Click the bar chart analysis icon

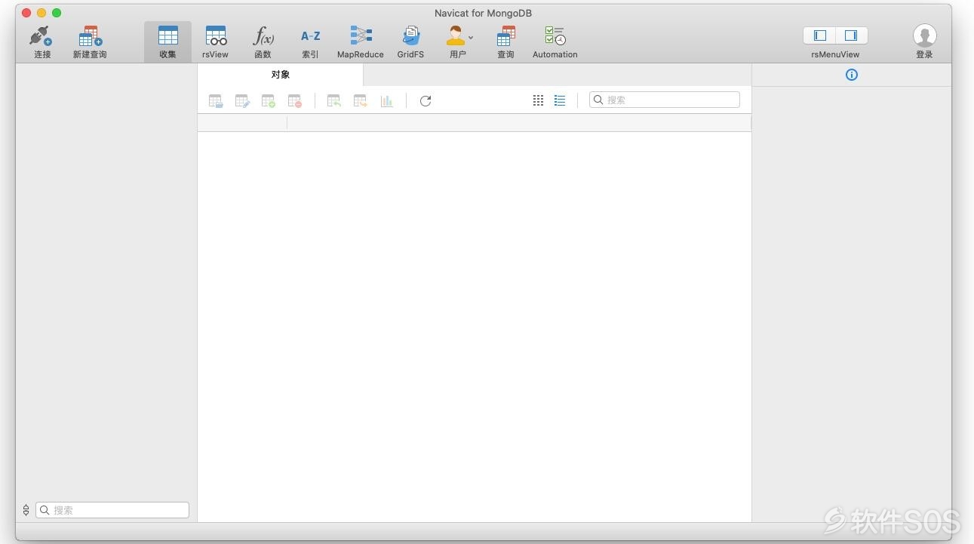pyautogui.click(x=386, y=100)
